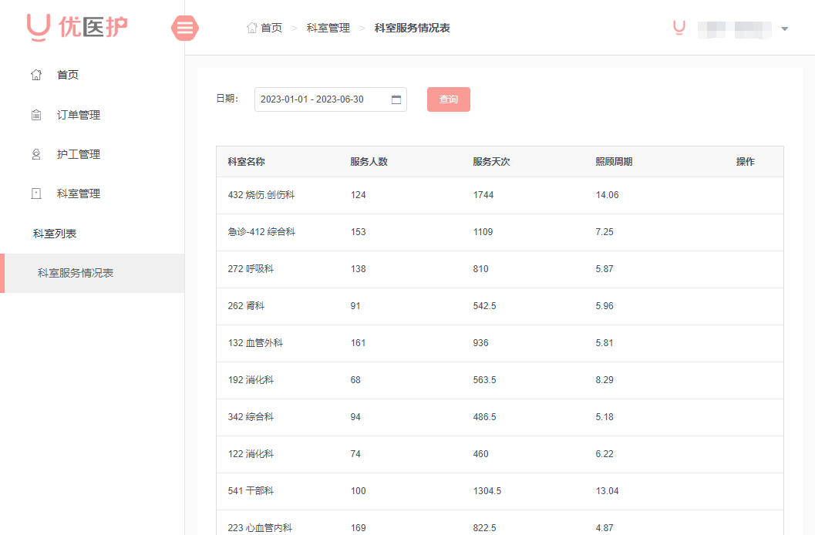Click service count 153

coord(358,232)
